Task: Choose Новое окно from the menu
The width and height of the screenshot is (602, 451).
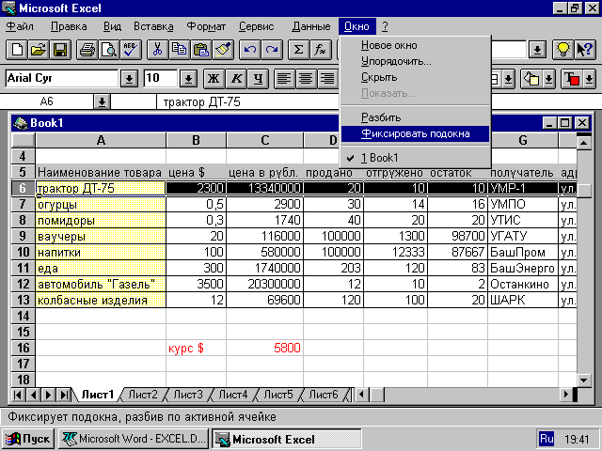Action: tap(415, 45)
